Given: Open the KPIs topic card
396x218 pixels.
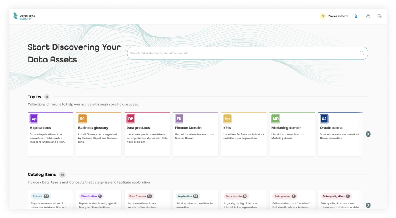Looking at the screenshot, I should [x=244, y=134].
